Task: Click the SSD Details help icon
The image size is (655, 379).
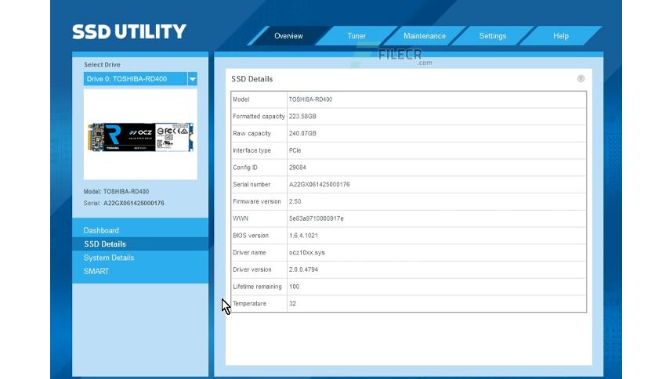Action: (x=581, y=78)
